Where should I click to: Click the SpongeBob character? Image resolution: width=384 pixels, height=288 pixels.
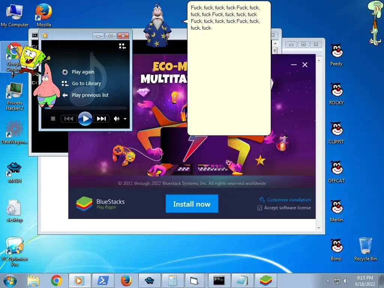tap(31, 60)
